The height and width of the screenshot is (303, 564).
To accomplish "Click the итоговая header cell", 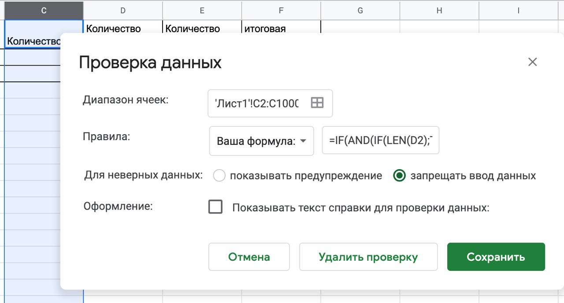I will (281, 27).
